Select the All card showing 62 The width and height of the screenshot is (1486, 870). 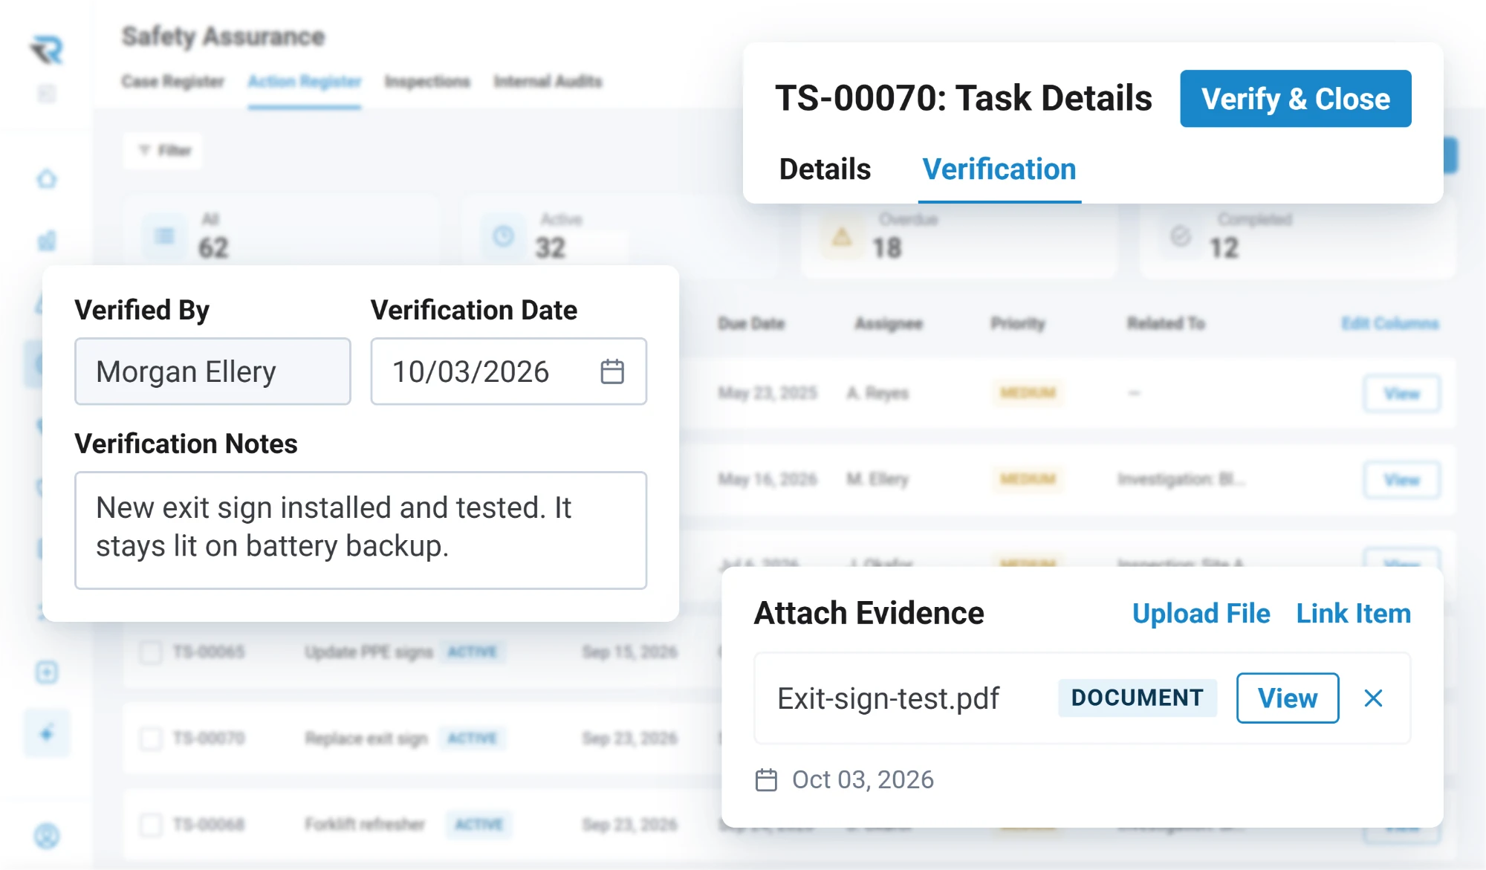[282, 236]
